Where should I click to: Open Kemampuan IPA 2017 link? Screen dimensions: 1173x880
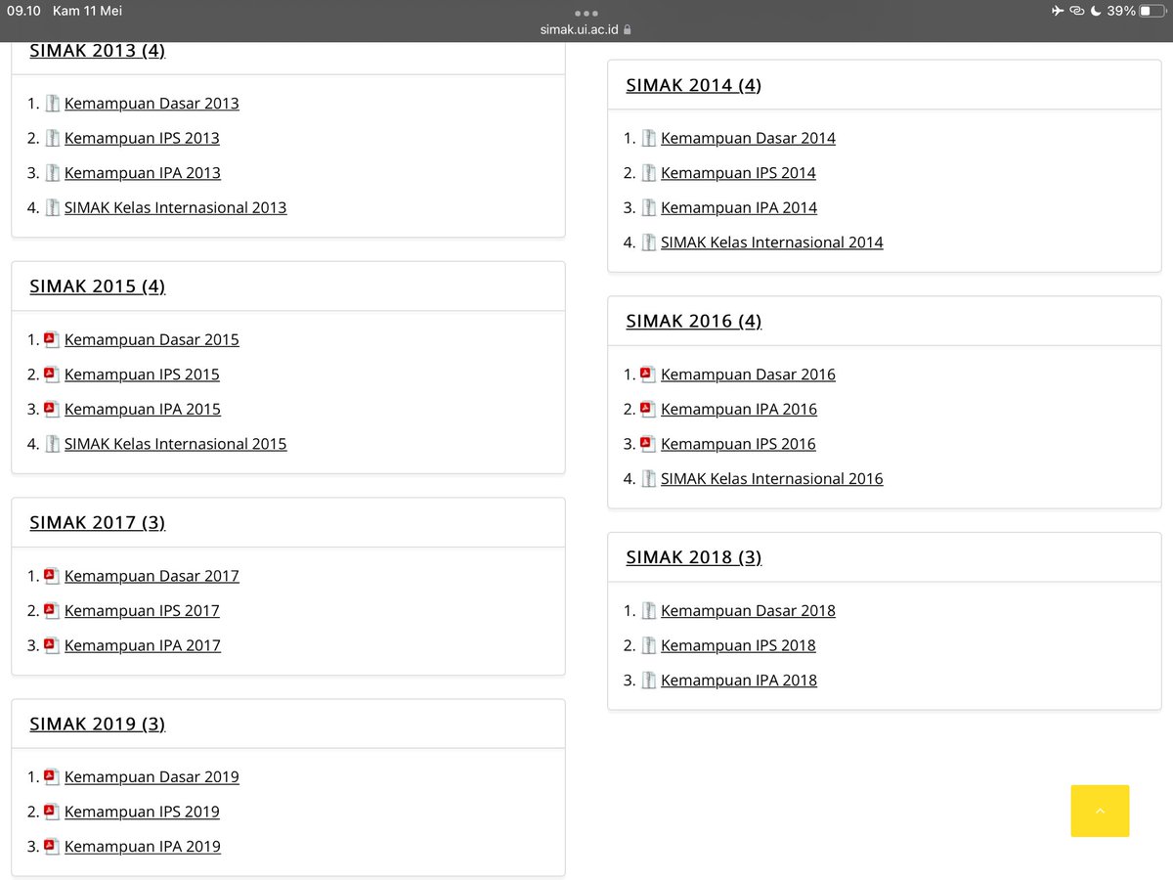(x=143, y=645)
